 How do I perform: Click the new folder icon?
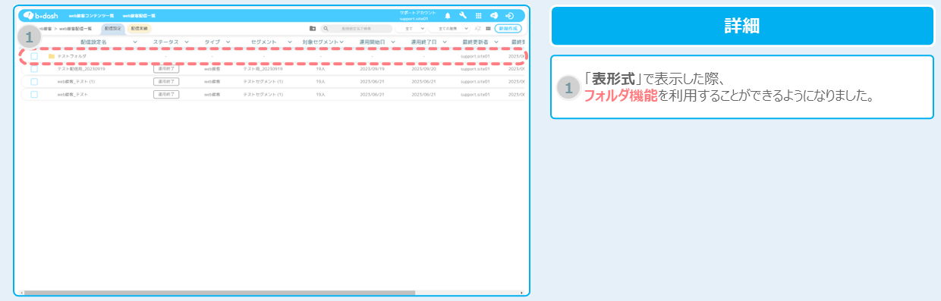pyautogui.click(x=313, y=28)
